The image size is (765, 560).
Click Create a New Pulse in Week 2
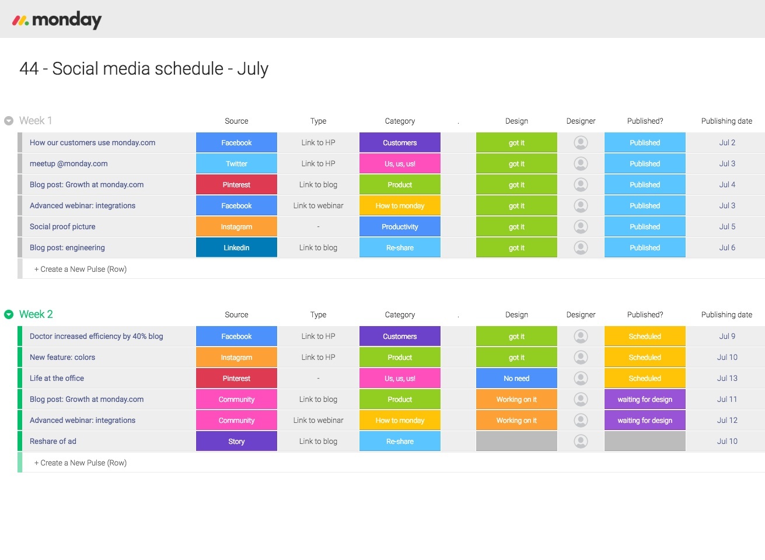81,463
